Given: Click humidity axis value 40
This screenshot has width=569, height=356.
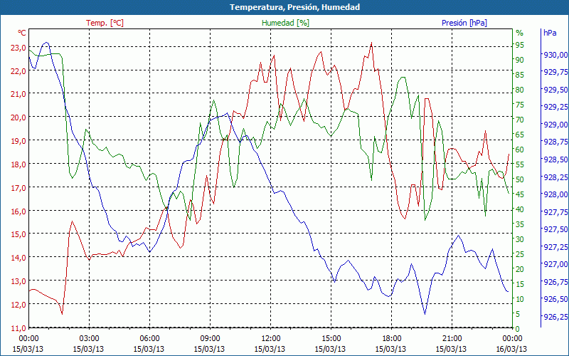Looking at the screenshot, I should 520,209.
